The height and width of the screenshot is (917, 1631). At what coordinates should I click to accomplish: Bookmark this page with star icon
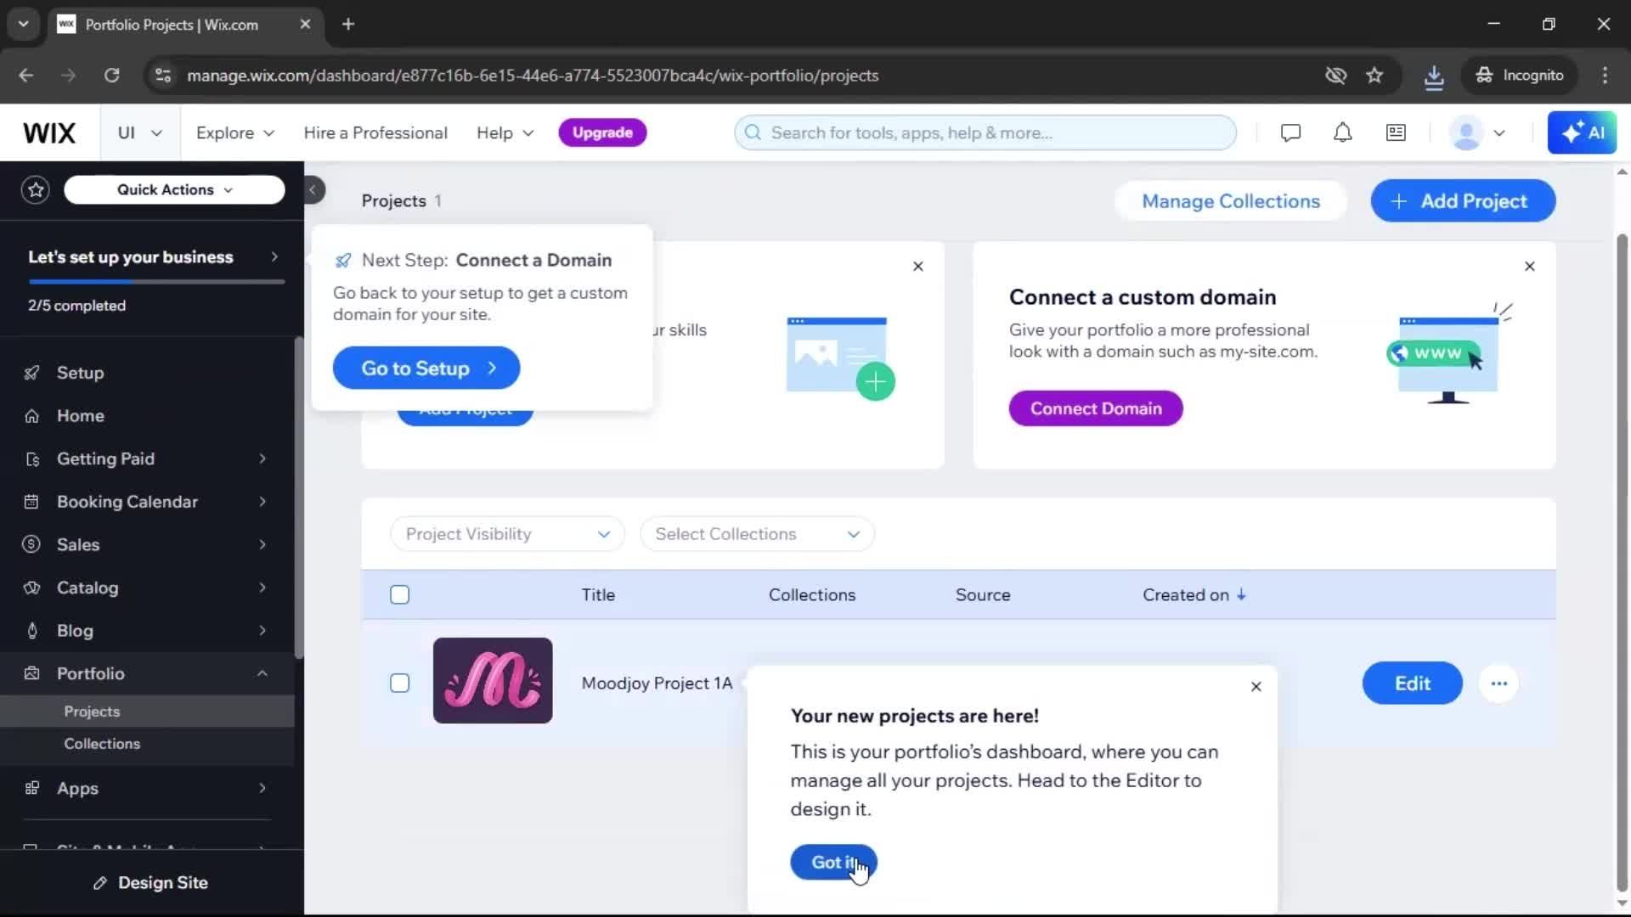[1374, 75]
